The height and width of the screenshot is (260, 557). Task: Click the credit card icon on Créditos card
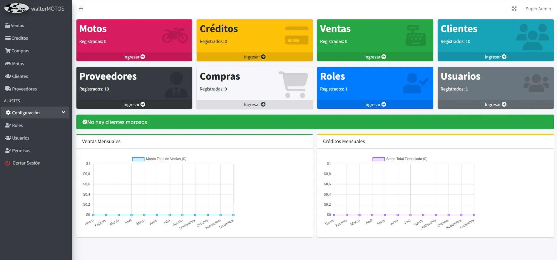(297, 36)
